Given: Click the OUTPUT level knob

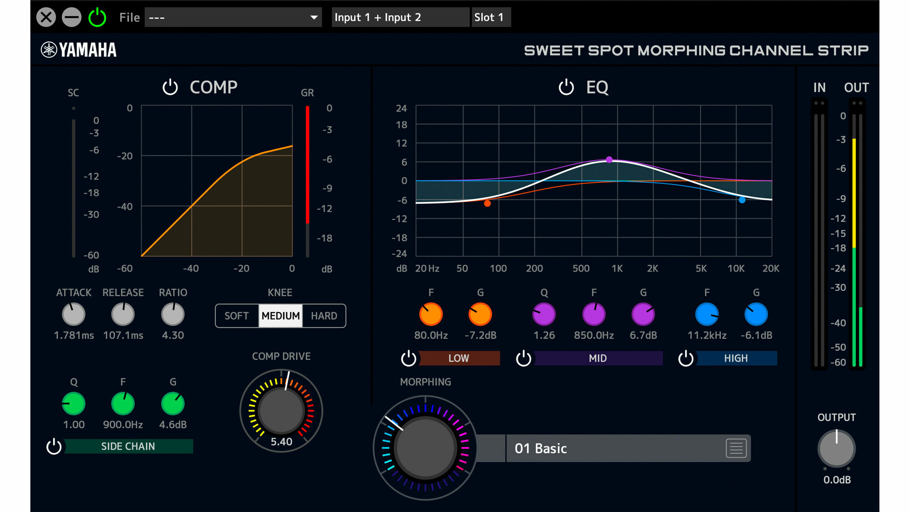Looking at the screenshot, I should click(x=837, y=449).
